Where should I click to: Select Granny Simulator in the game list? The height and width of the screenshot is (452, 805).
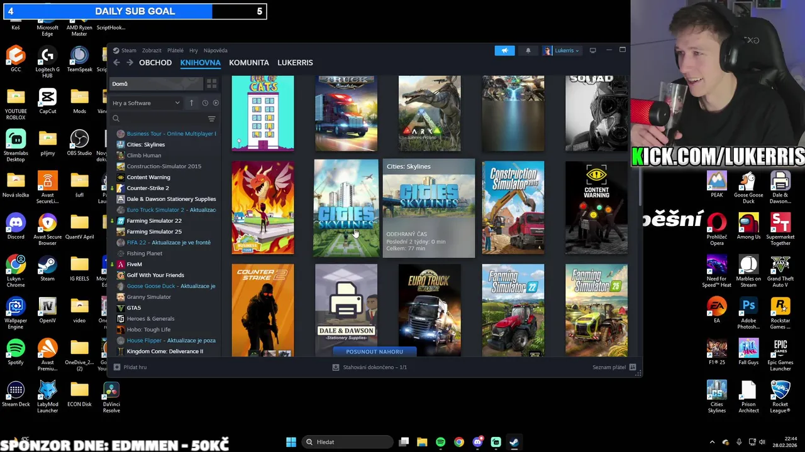(x=166, y=297)
